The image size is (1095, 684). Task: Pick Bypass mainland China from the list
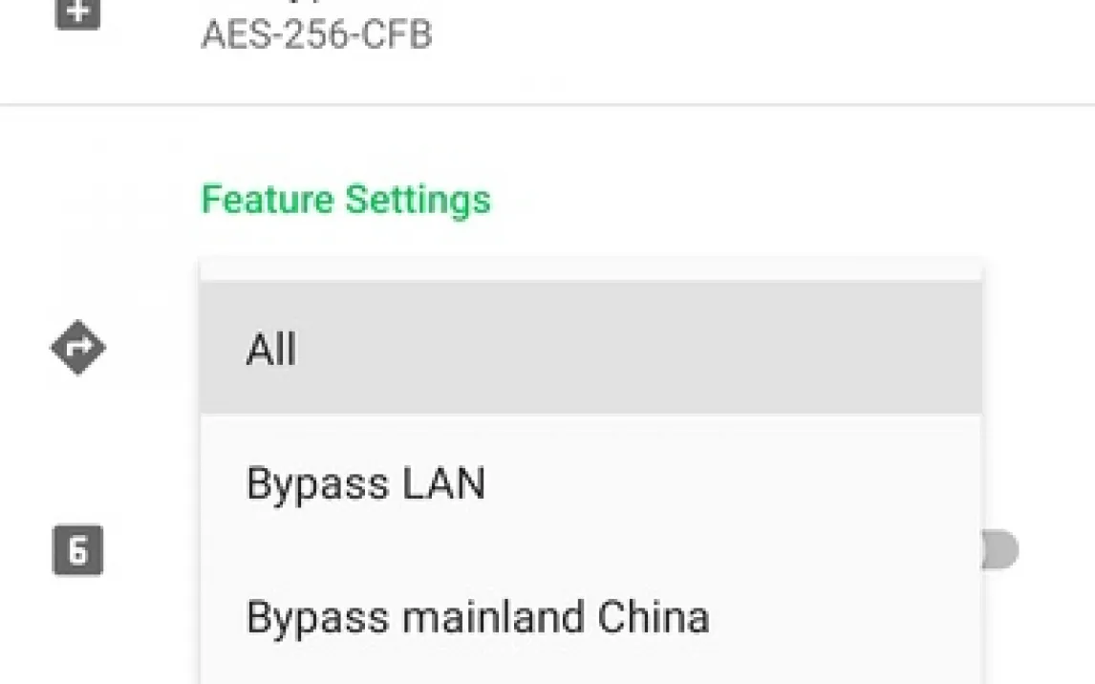478,617
